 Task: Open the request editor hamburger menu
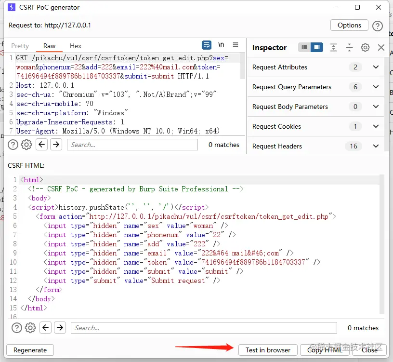(236, 45)
